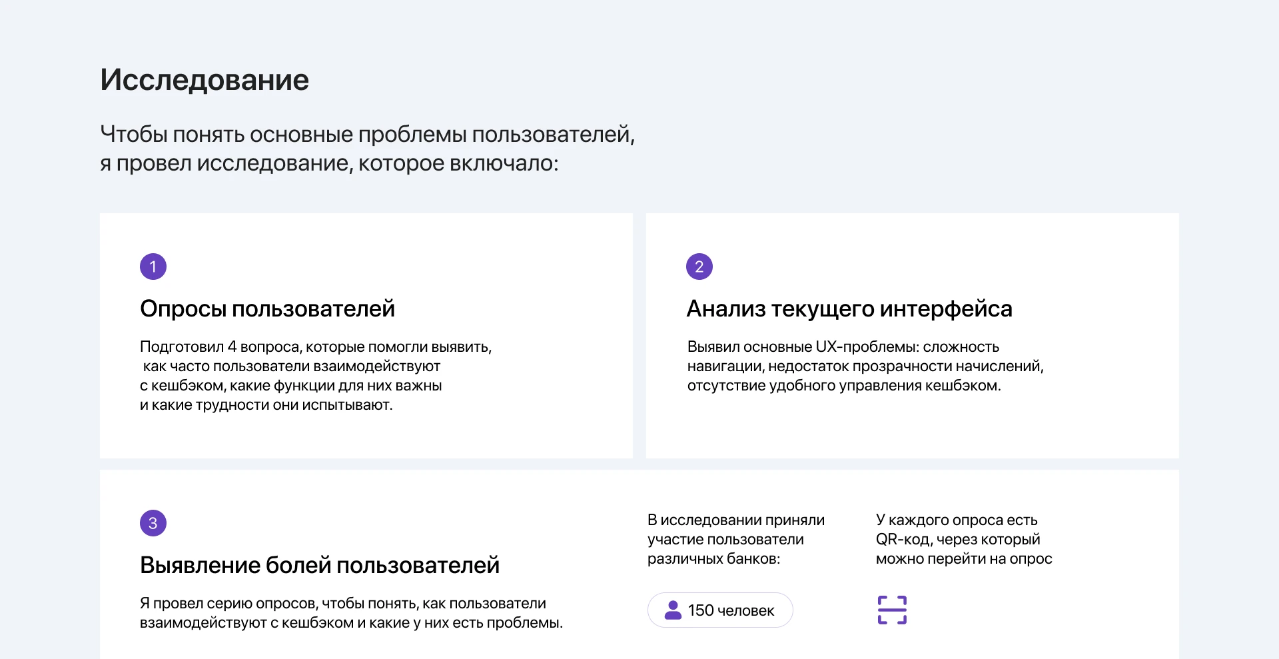1279x659 pixels.
Task: Click the sentence starting "Я провел серию опросов"
Action: (342, 604)
